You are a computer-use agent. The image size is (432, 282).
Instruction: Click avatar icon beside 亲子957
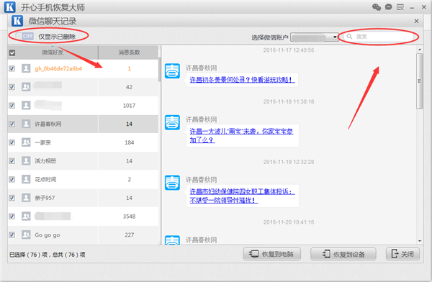click(26, 198)
